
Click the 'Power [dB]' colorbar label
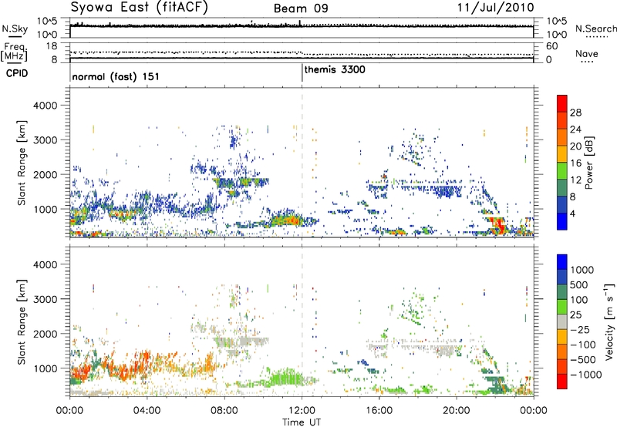click(x=589, y=163)
